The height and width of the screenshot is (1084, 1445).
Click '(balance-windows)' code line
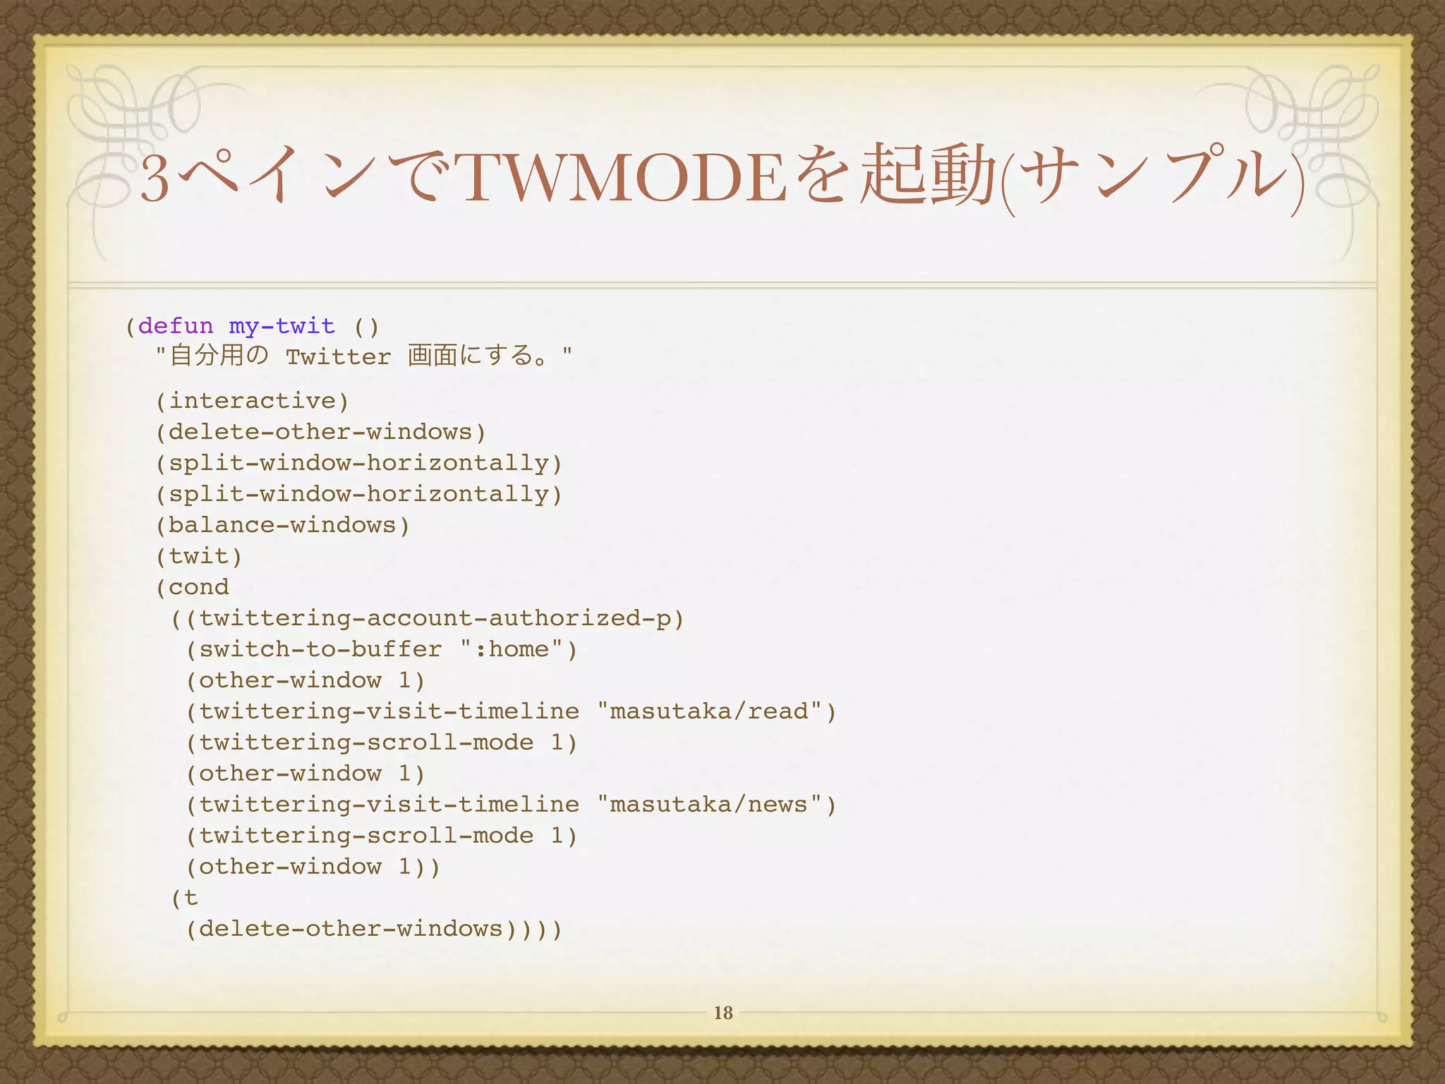pyautogui.click(x=283, y=525)
